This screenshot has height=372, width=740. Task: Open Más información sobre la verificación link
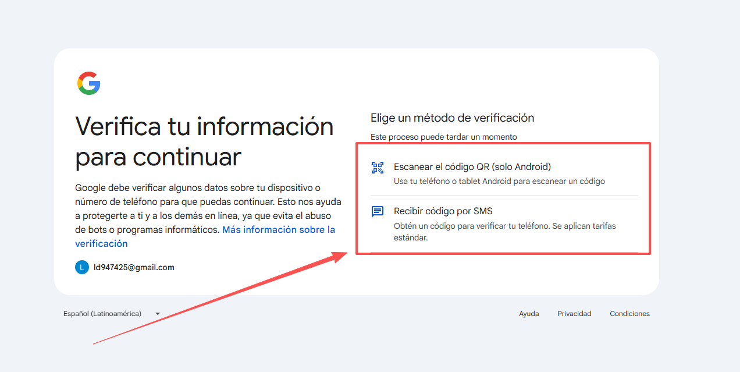pyautogui.click(x=278, y=230)
